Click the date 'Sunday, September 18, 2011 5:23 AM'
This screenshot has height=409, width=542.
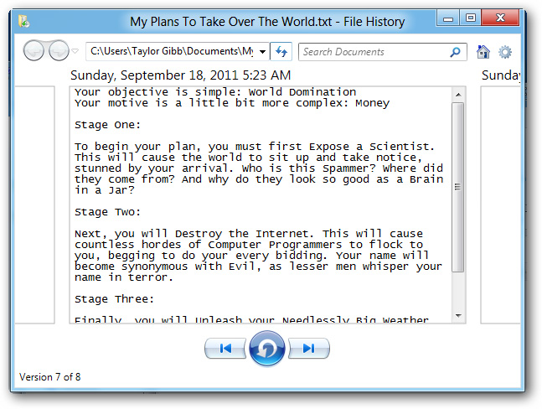tap(180, 75)
